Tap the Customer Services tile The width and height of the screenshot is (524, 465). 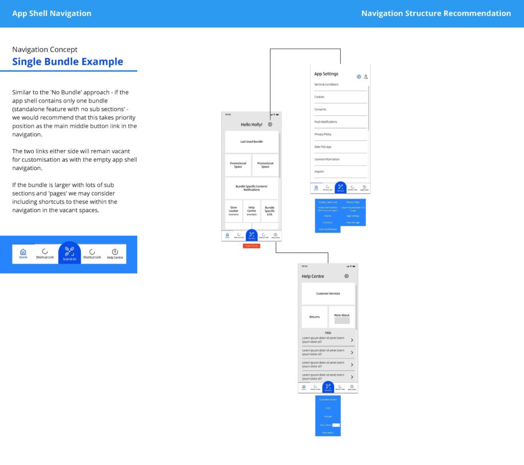tap(327, 293)
